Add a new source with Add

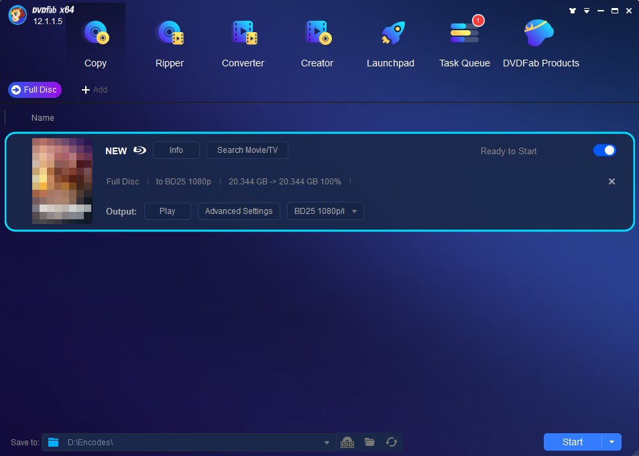(x=95, y=90)
